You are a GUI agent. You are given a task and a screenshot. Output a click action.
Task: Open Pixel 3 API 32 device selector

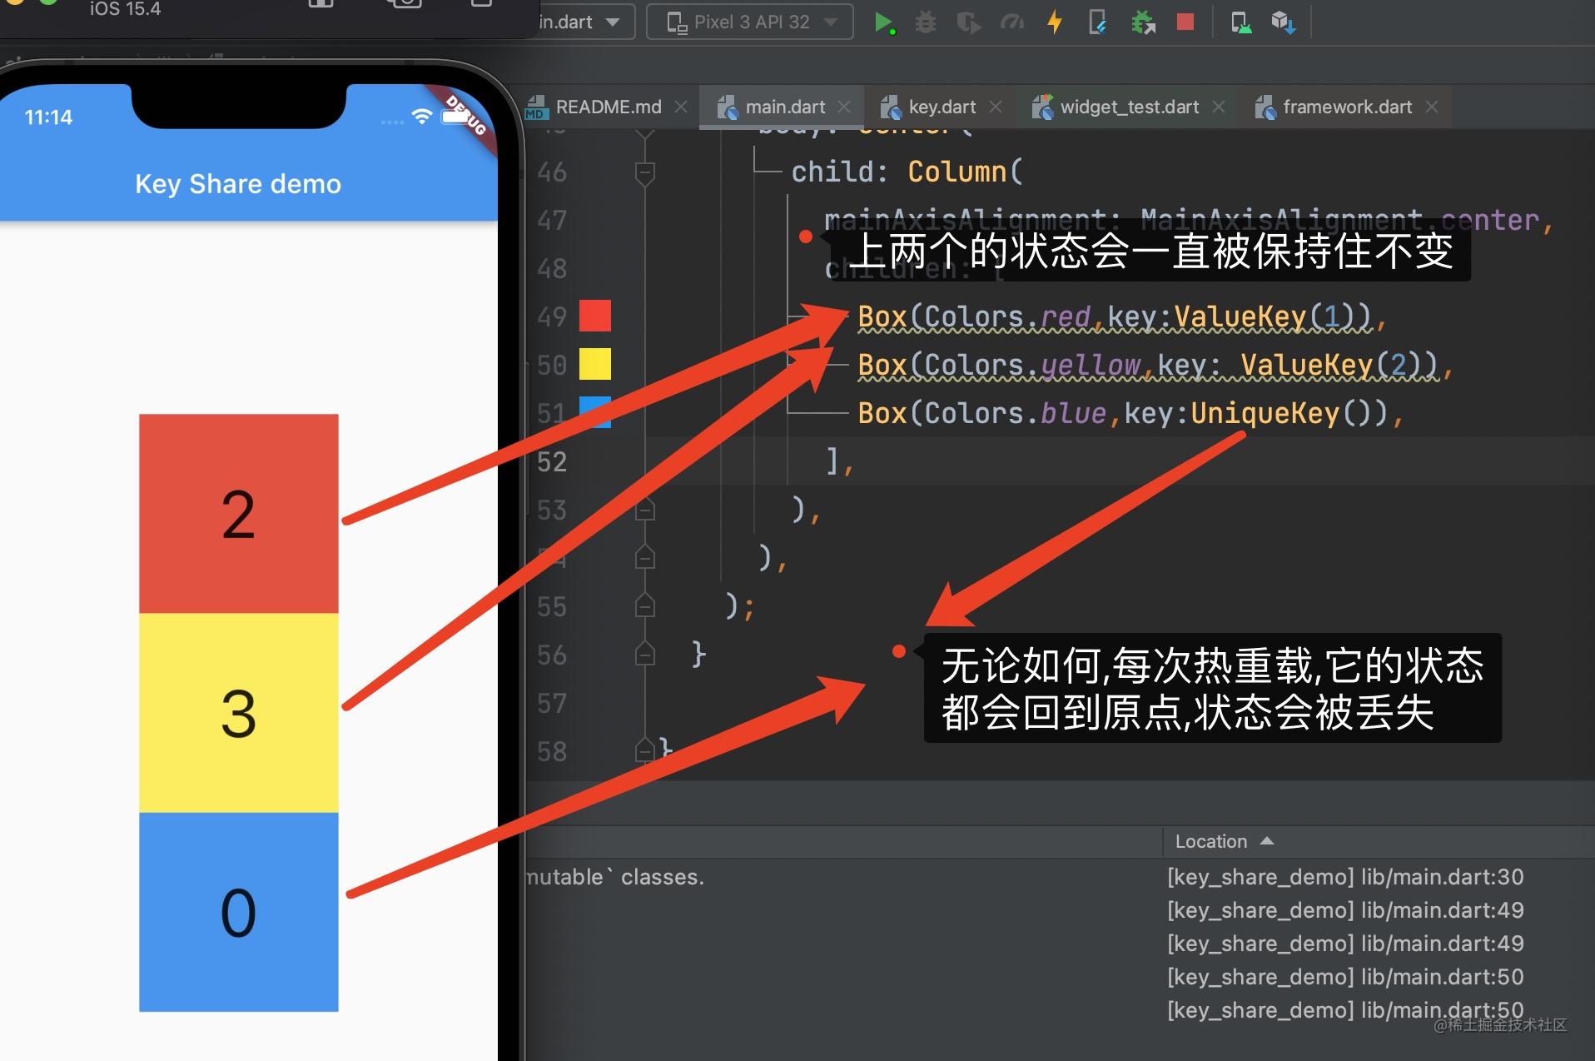(750, 22)
